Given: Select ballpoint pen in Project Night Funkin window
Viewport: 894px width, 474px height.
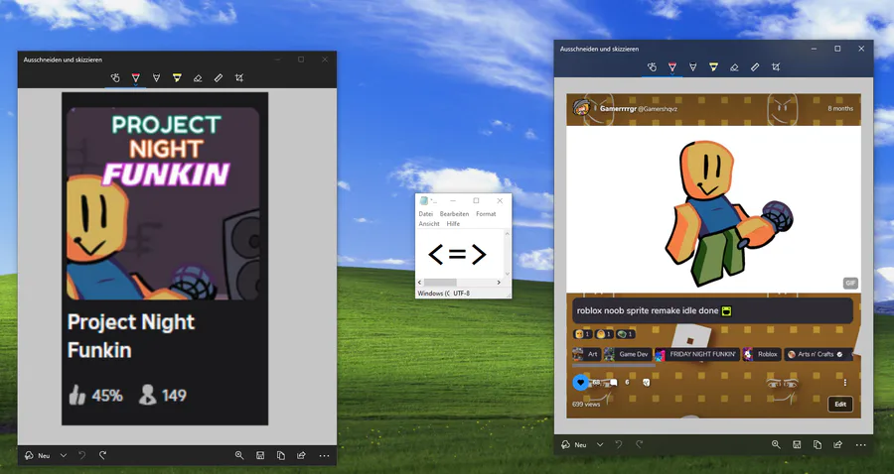Looking at the screenshot, I should pos(136,78).
